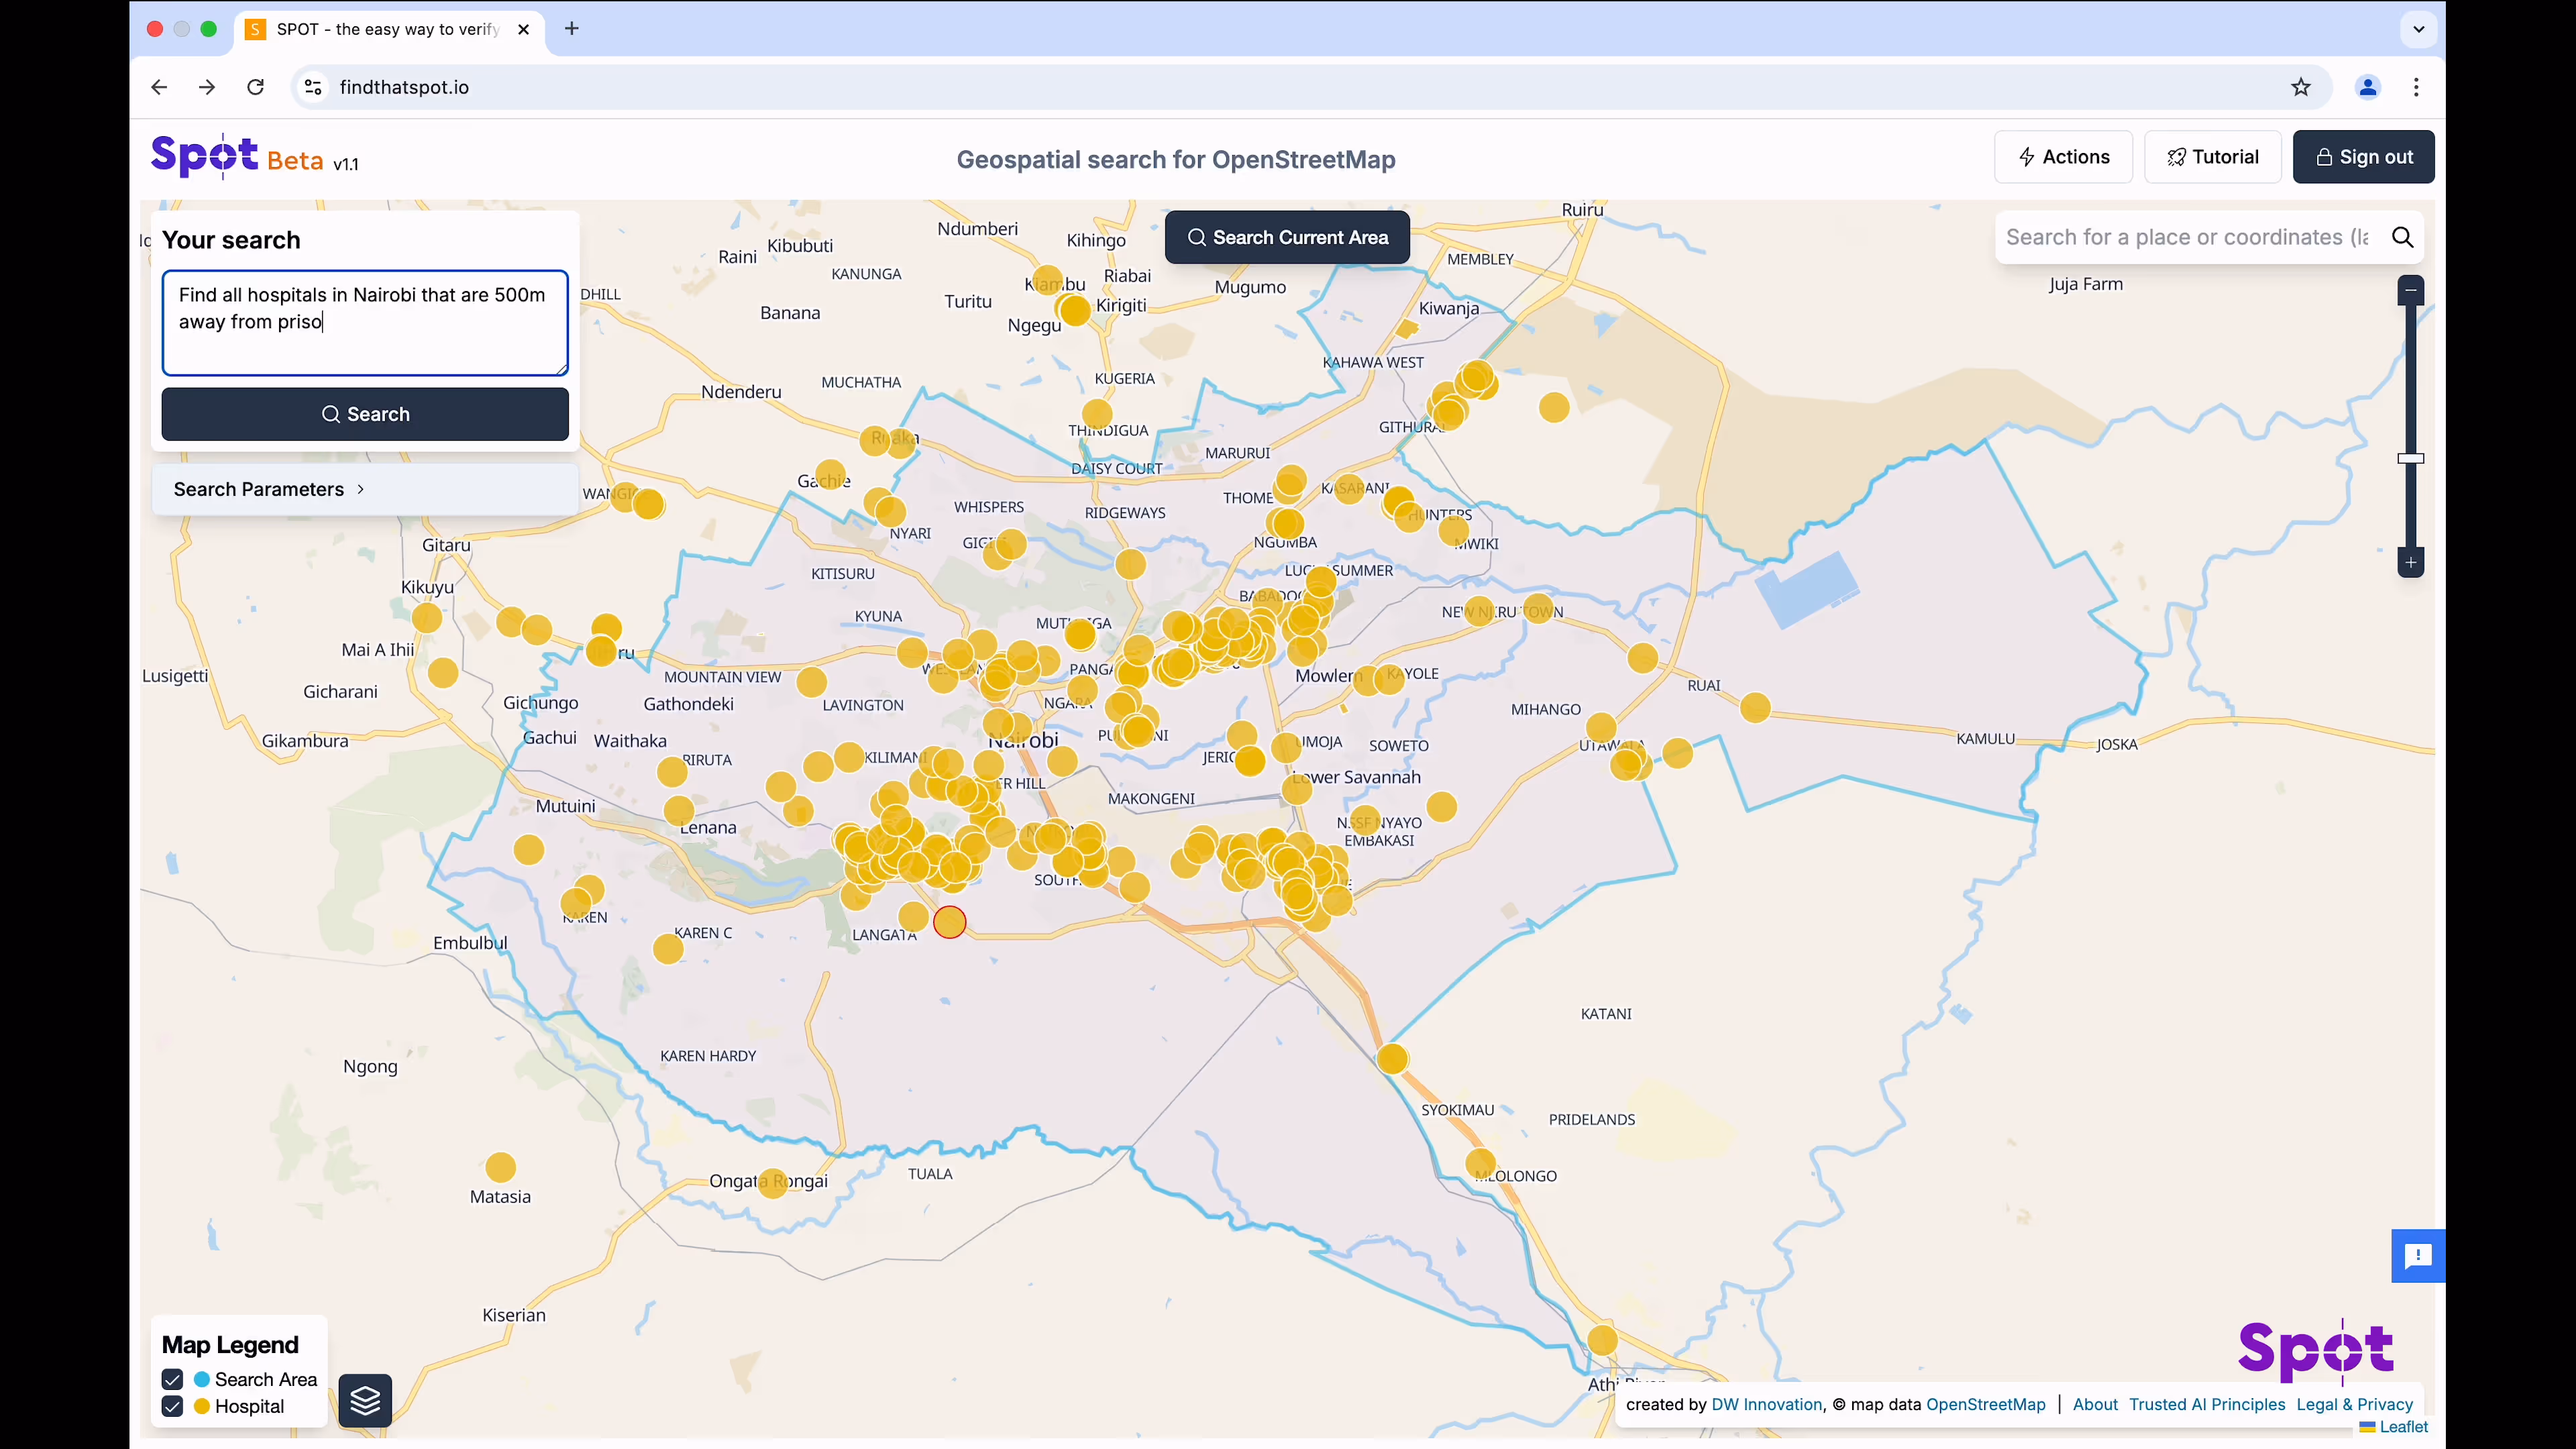Click the Sign out button

[2363, 157]
